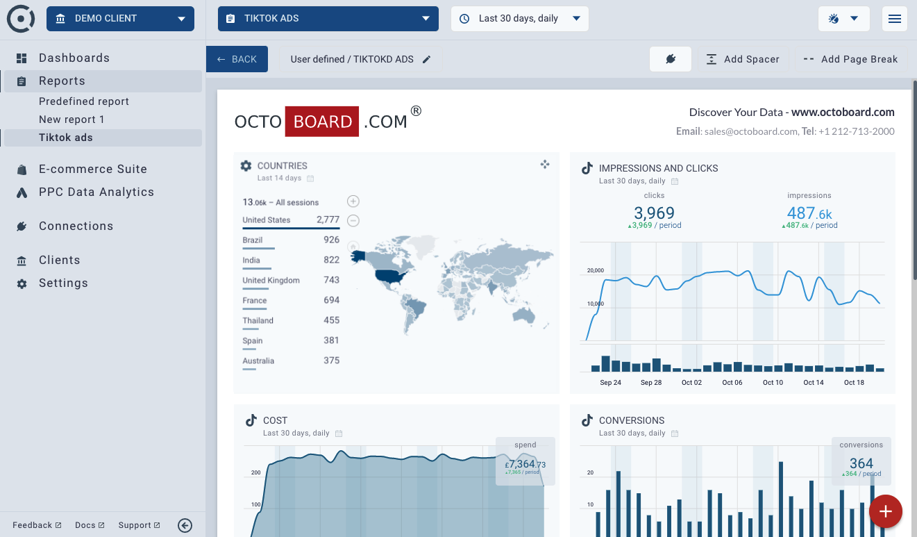
Task: Click the Connections plug icon
Action: pos(22,226)
